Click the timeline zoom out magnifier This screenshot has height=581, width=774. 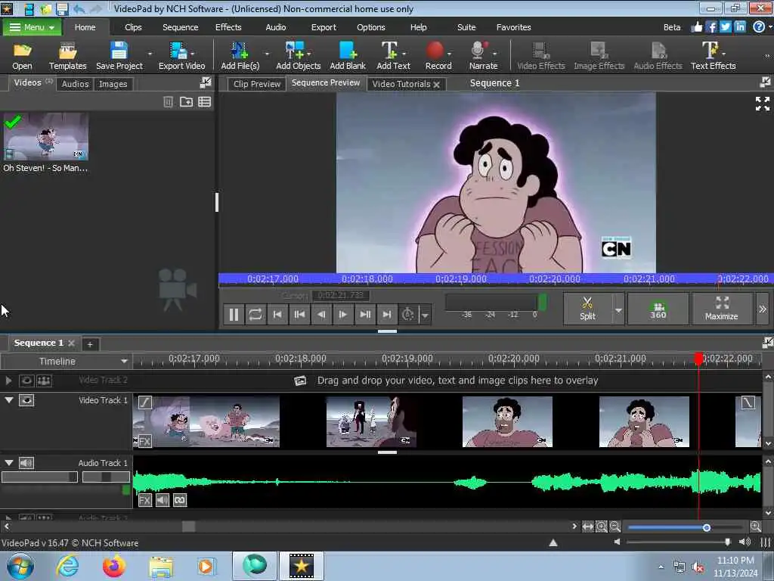pos(615,527)
